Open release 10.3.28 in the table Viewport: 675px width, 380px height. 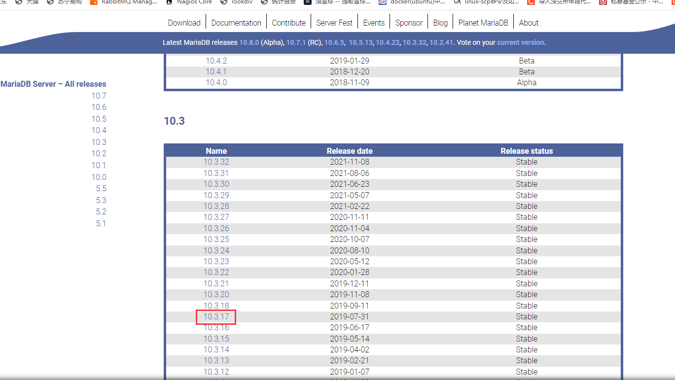click(216, 206)
